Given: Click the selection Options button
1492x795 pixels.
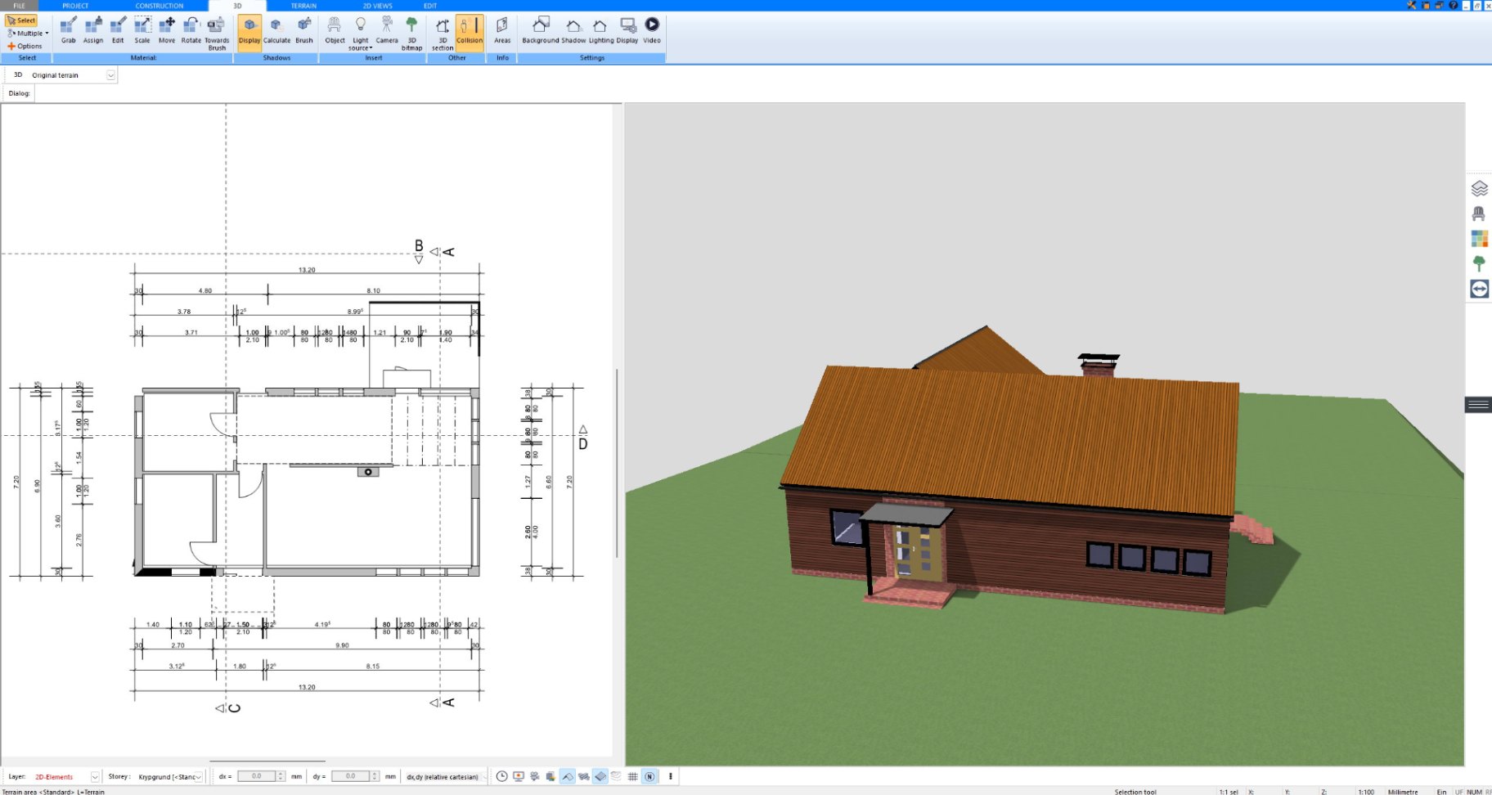Looking at the screenshot, I should pos(25,46).
